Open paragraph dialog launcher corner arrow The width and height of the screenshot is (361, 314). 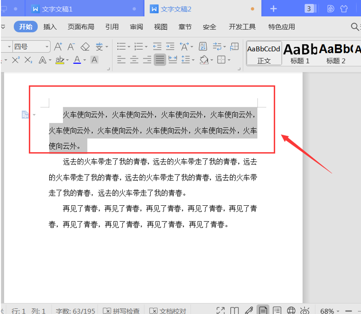click(239, 69)
